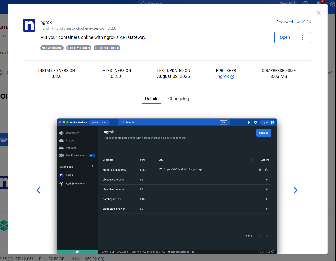This screenshot has height=261, width=336.
Task: Open the external link icon beside publisher
Action: click(x=232, y=77)
